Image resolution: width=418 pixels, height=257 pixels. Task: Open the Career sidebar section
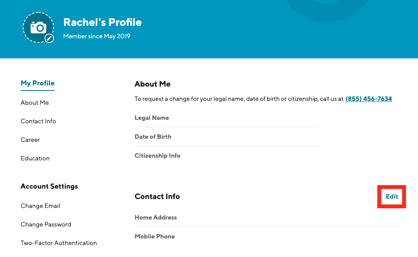click(30, 140)
